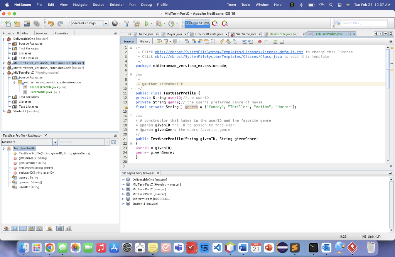The height and width of the screenshot is (257, 395).
Task: Click the hint lightbulb on line 14
Action: [126, 107]
